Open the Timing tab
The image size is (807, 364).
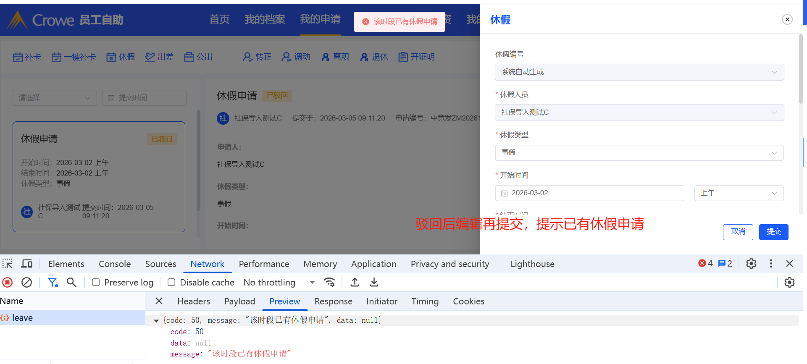(425, 301)
